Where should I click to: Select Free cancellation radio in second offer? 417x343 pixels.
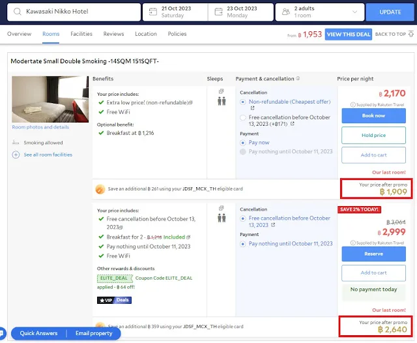tap(243, 218)
